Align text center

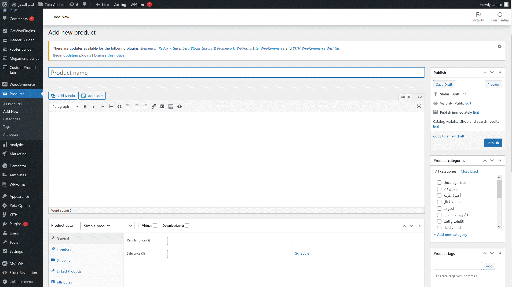(x=137, y=106)
